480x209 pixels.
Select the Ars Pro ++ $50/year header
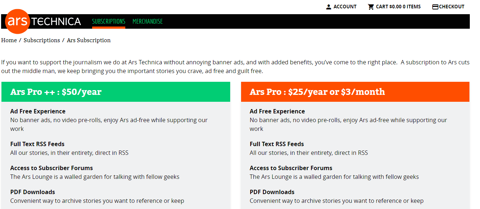click(116, 92)
